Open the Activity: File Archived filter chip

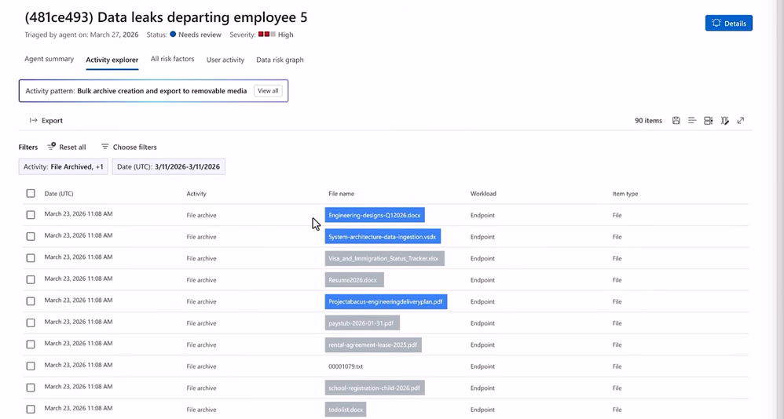(64, 167)
